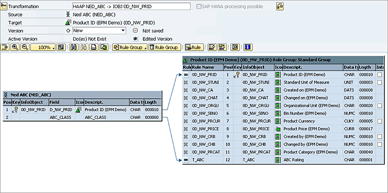Toggle checkbox in Product Currency row
The image size is (388, 193).
tap(379, 121)
